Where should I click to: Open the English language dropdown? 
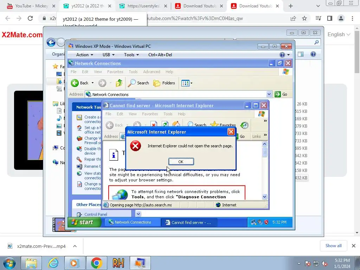tap(339, 34)
